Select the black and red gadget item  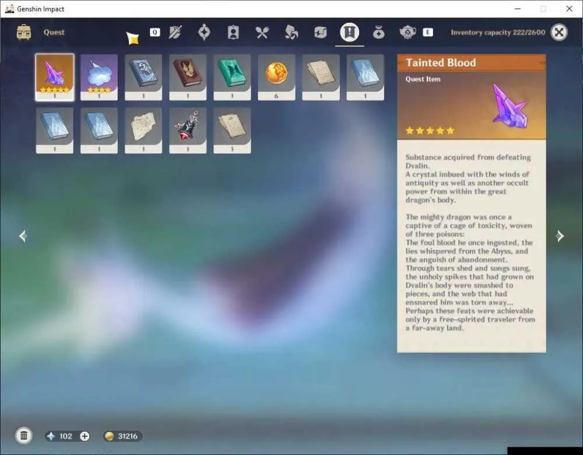coord(188,131)
